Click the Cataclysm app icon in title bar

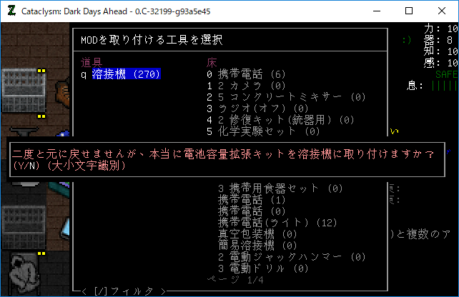pos(11,11)
